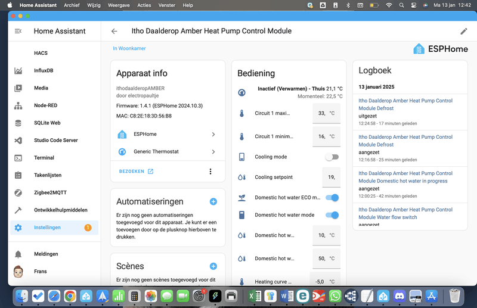Open the Weergave menu

119,5
